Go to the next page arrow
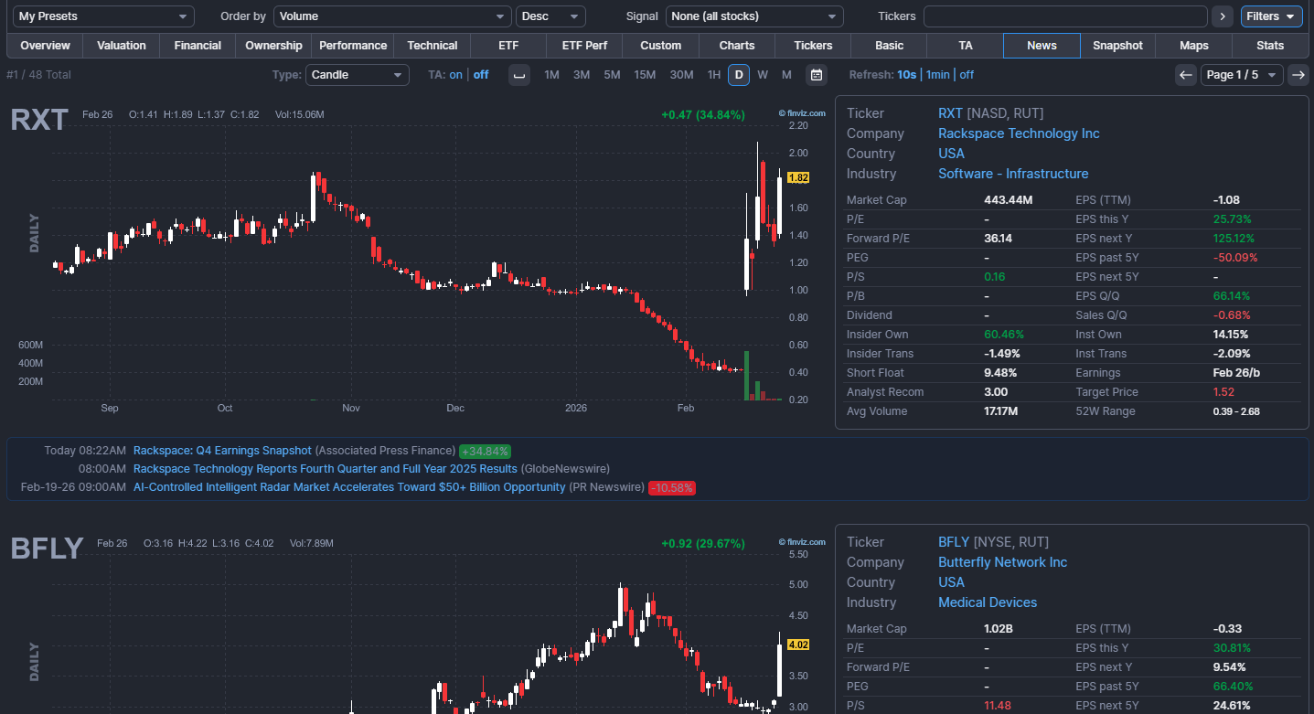1314x714 pixels. [1298, 75]
